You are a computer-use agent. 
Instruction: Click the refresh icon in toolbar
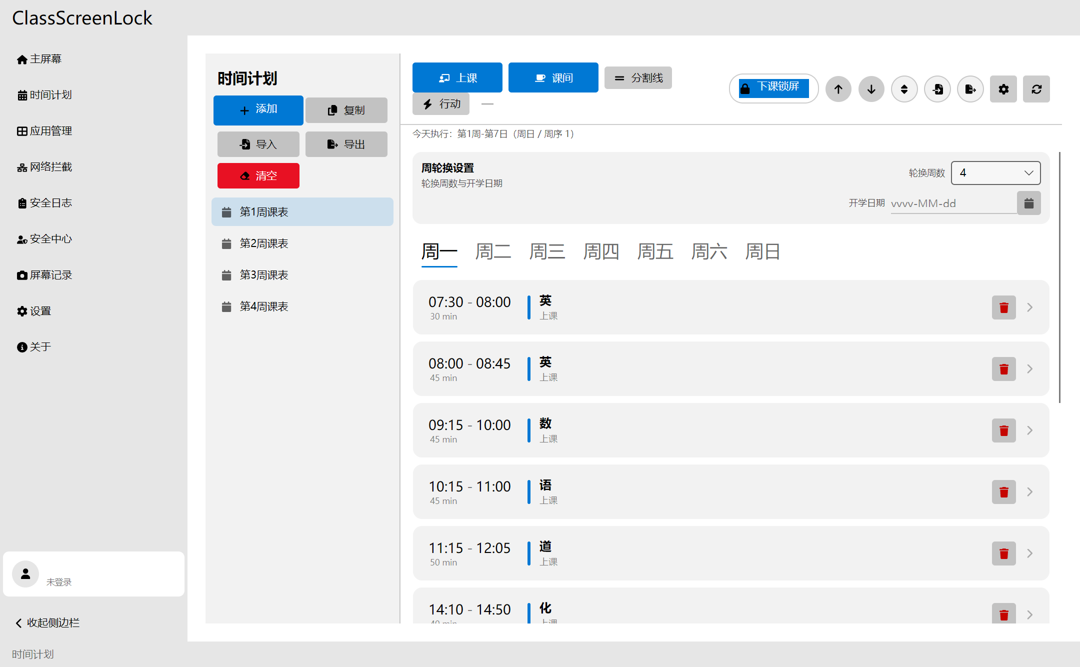click(1036, 89)
